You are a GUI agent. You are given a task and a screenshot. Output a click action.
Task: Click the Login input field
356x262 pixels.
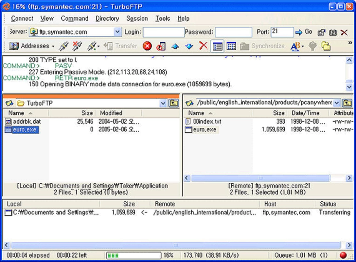(x=164, y=32)
